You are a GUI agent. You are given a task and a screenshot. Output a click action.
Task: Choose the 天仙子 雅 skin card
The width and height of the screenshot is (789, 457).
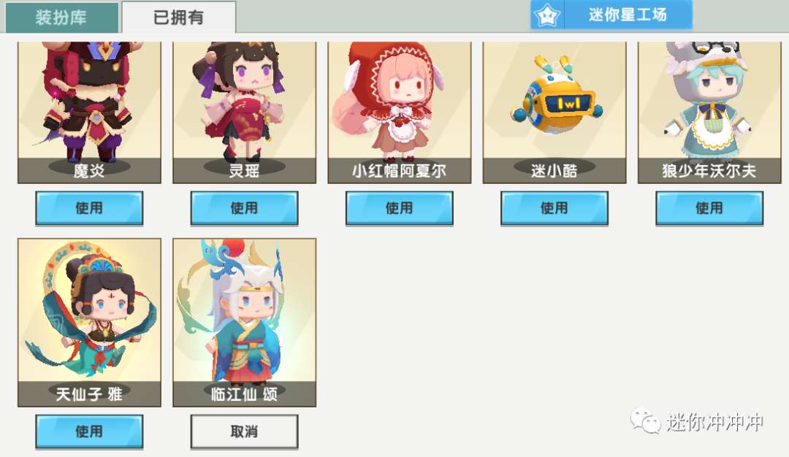[90, 322]
